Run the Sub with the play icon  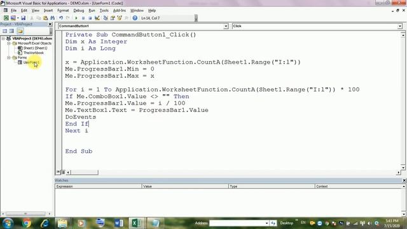76,18
